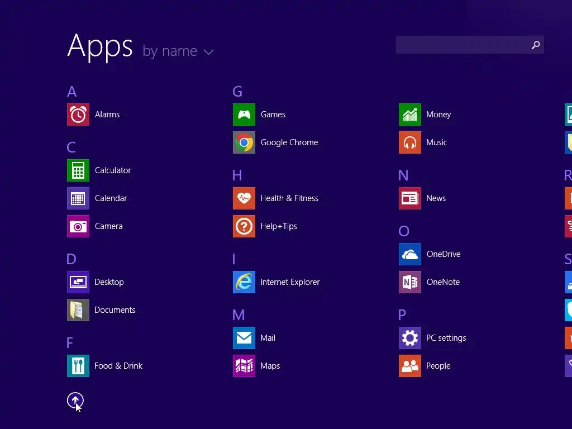Click the 'Maps' label
Screen dimensions: 572x429
click(x=270, y=366)
